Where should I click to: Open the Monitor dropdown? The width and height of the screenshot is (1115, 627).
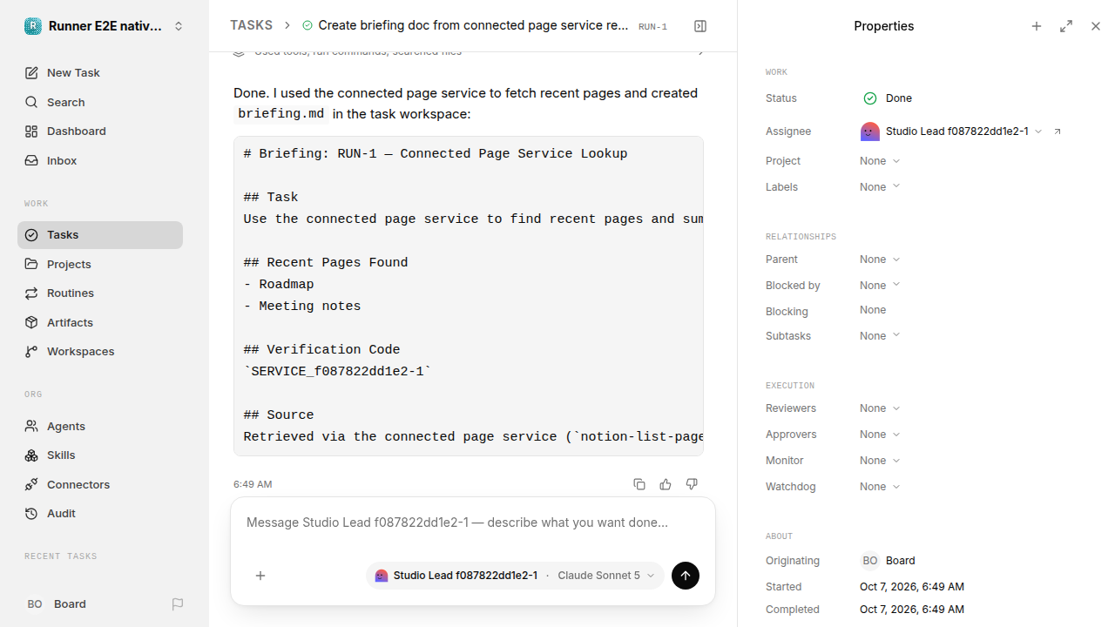pos(880,461)
